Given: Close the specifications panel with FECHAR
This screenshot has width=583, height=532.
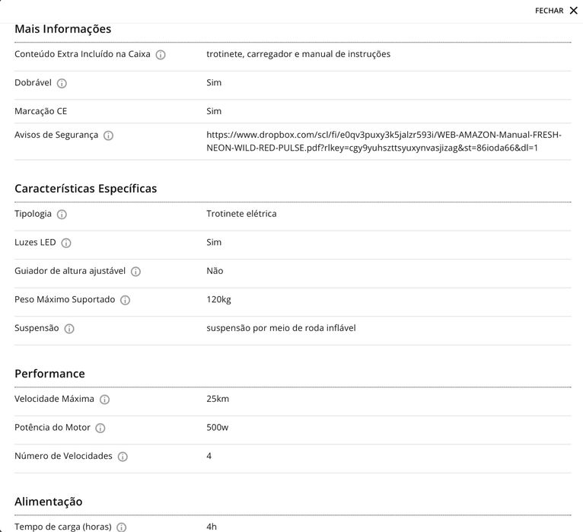Looking at the screenshot, I should point(556,11).
